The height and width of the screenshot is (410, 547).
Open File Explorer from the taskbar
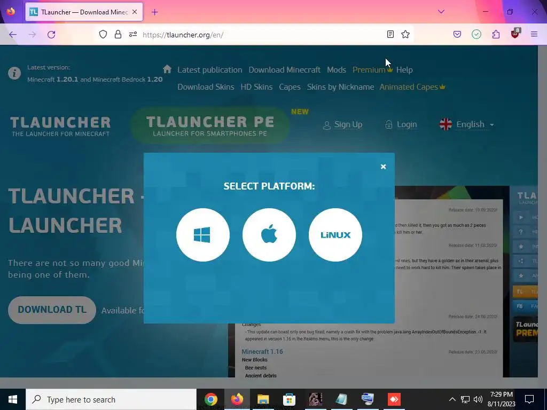263,399
